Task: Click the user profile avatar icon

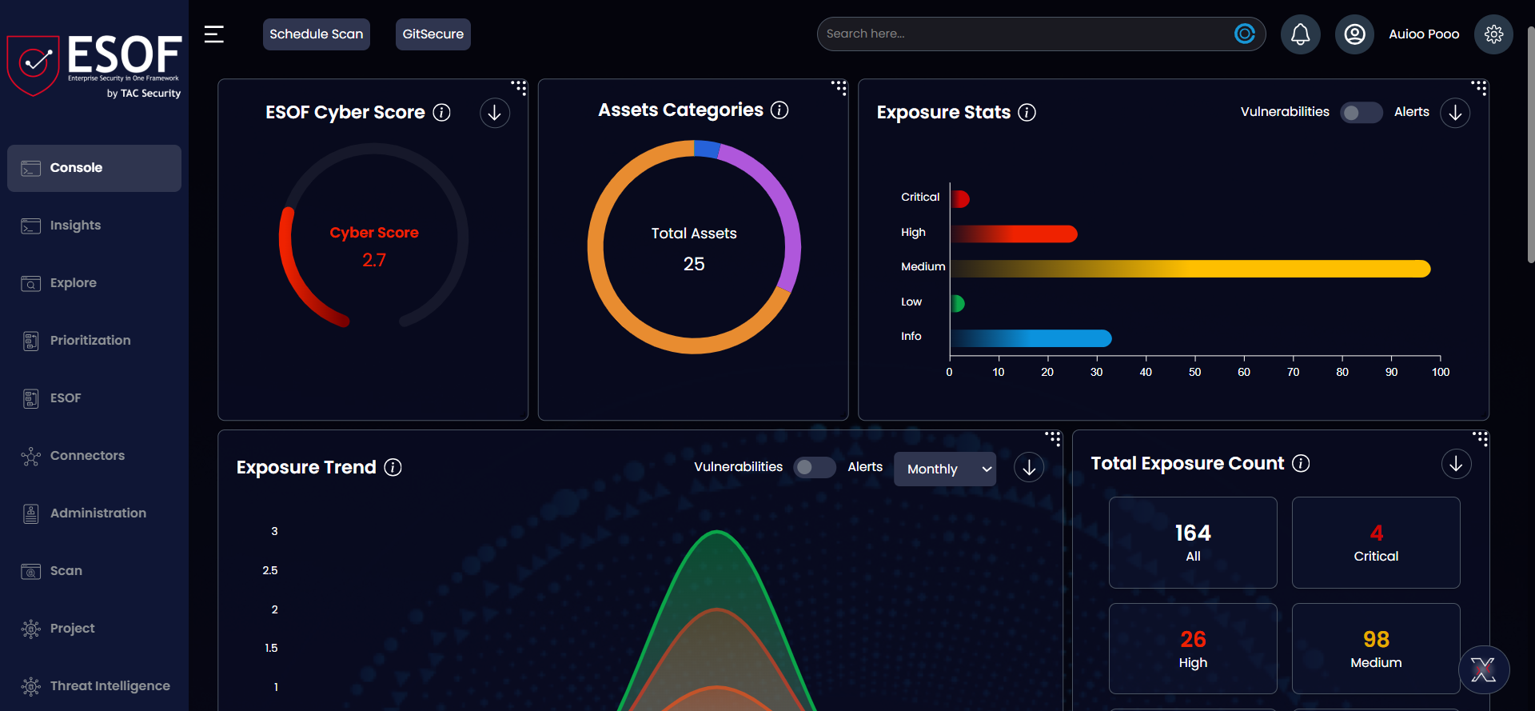Action: pos(1354,34)
